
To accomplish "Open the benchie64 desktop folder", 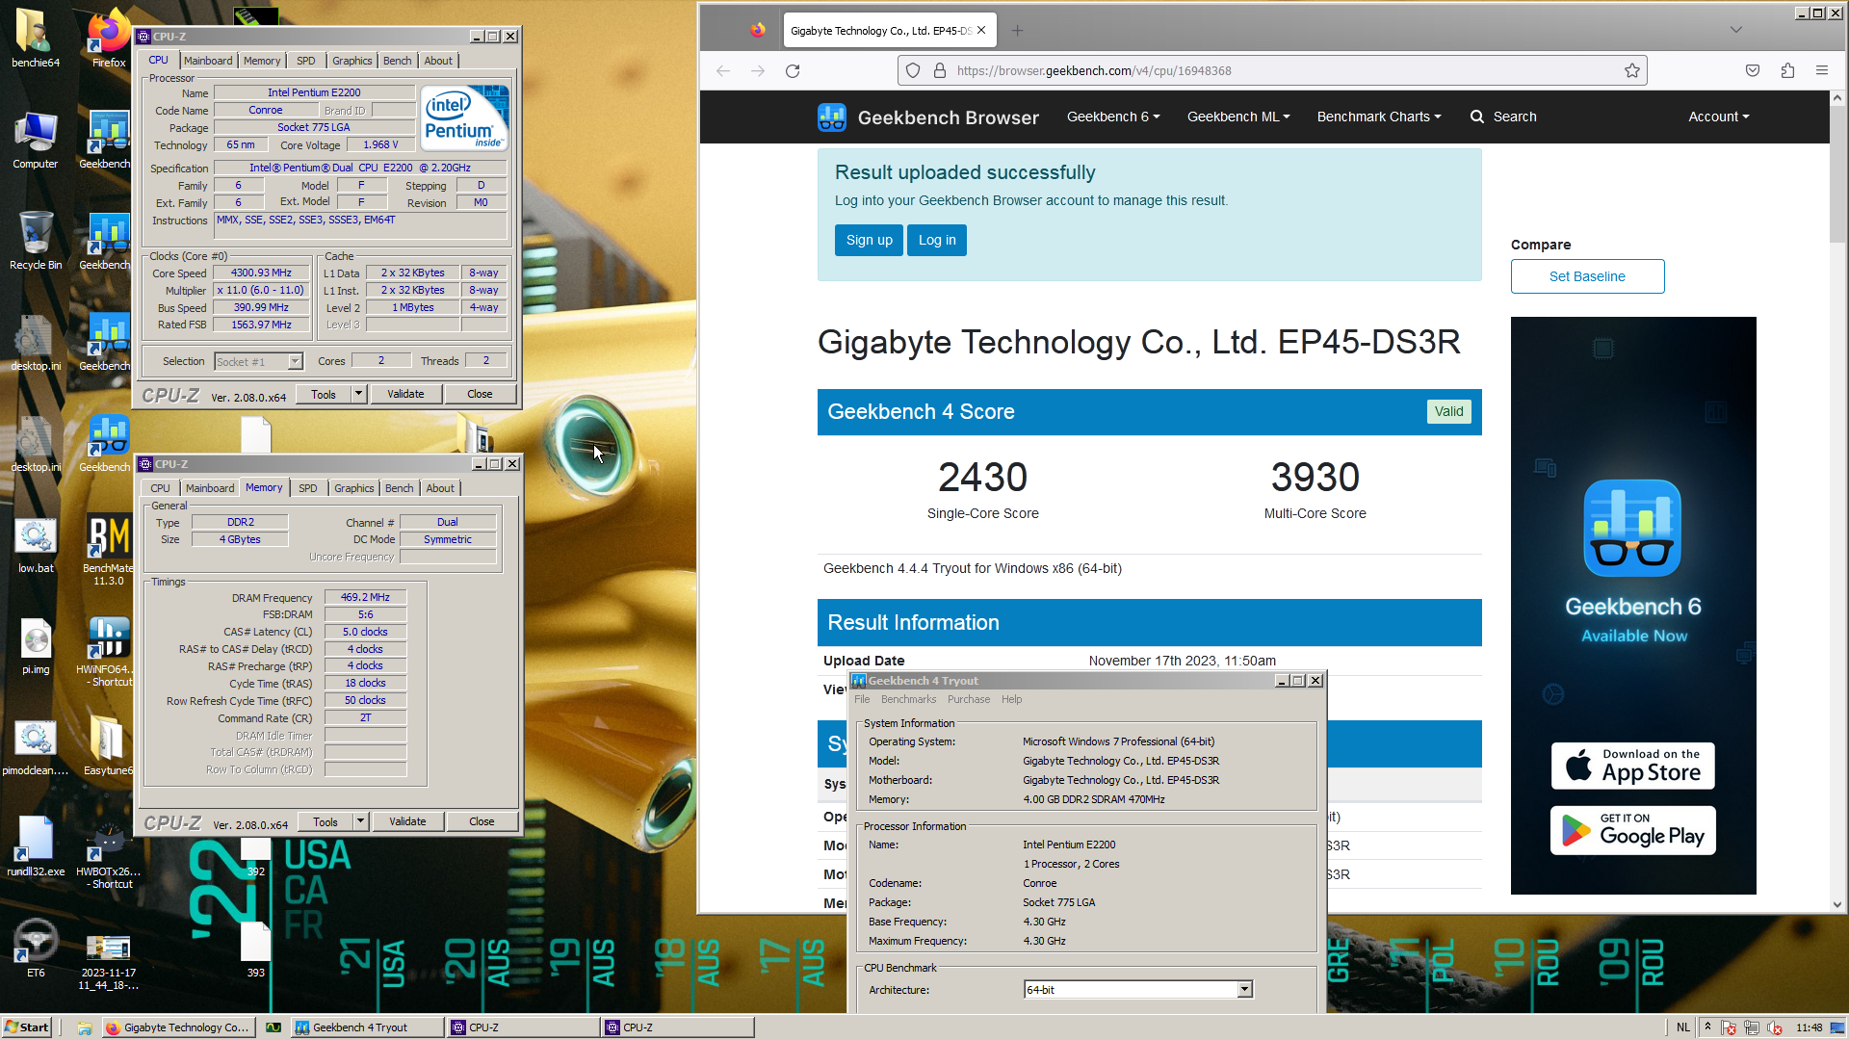I will click(x=35, y=39).
